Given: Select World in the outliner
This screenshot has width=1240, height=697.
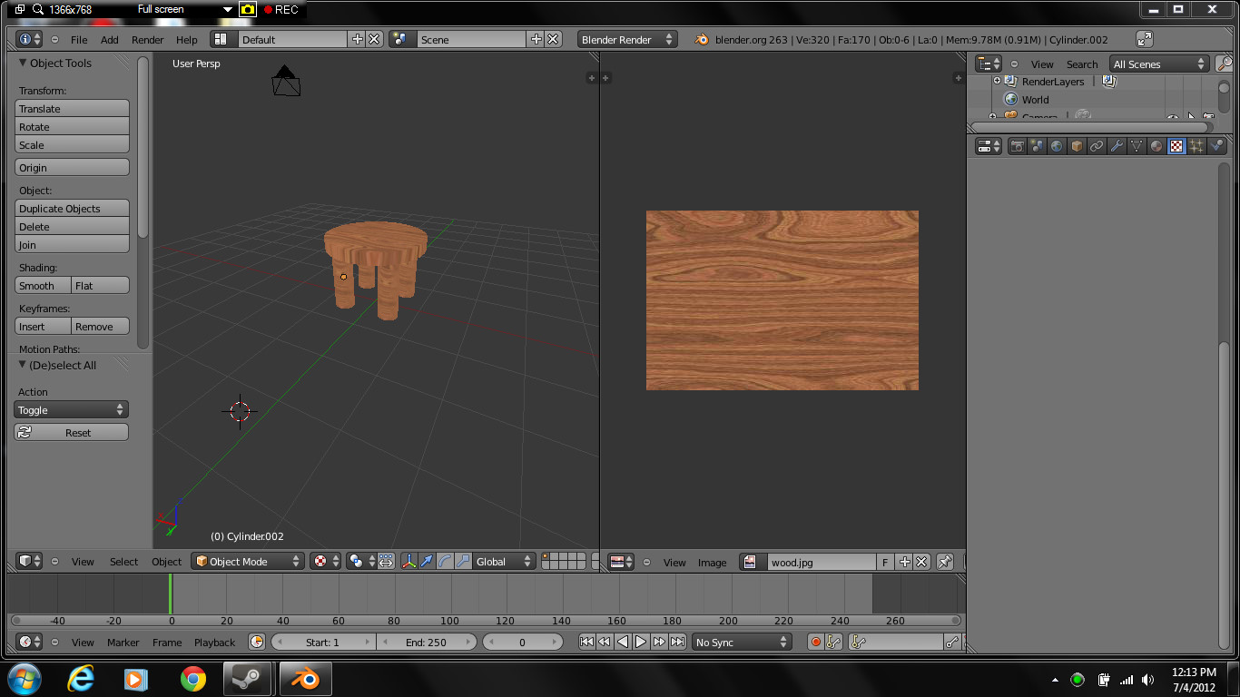Looking at the screenshot, I should click(1035, 100).
